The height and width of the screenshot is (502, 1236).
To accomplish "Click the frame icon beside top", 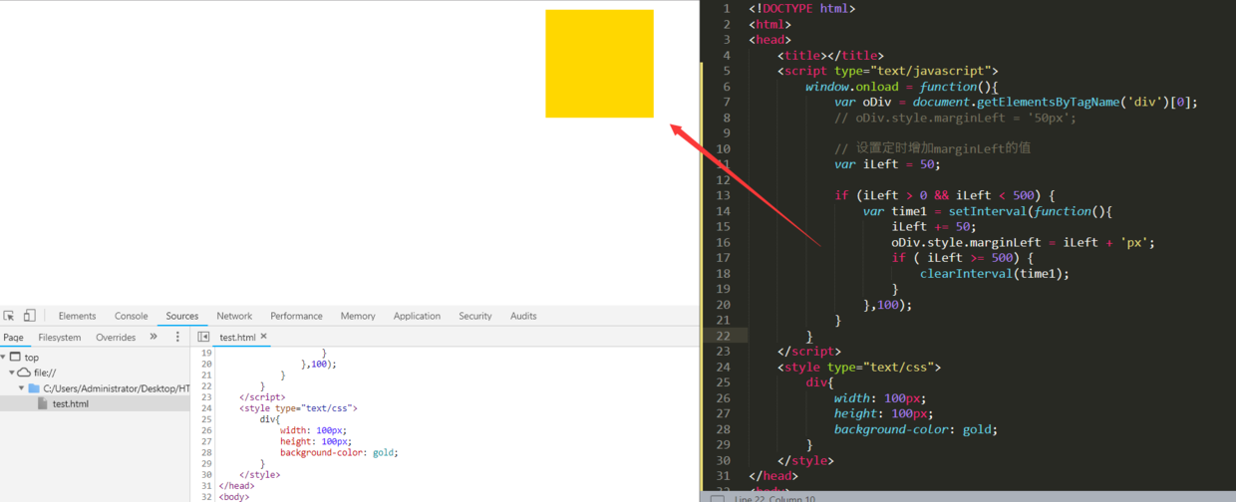I will click(x=15, y=357).
